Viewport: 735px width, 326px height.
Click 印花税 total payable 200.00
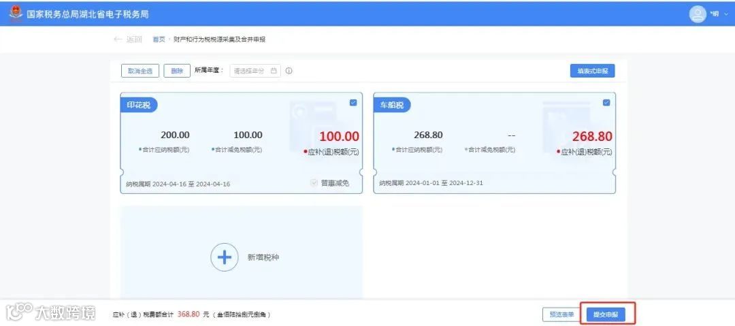[176, 135]
